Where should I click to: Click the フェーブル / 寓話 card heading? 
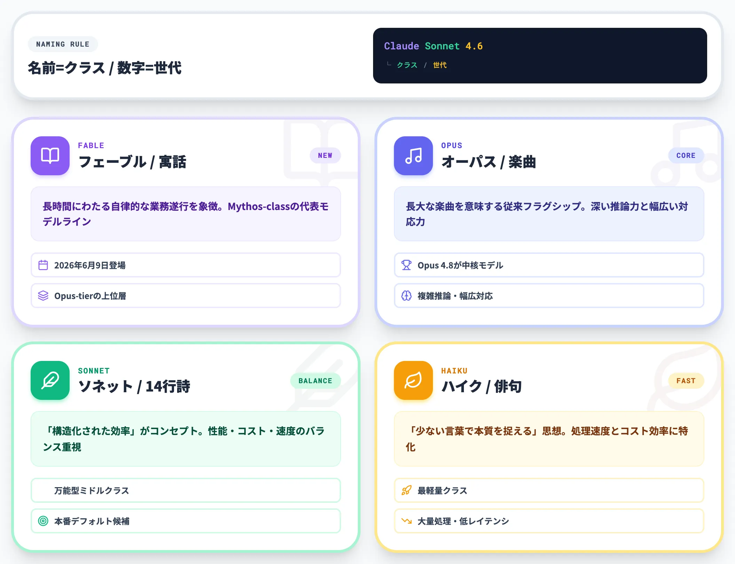pos(132,162)
